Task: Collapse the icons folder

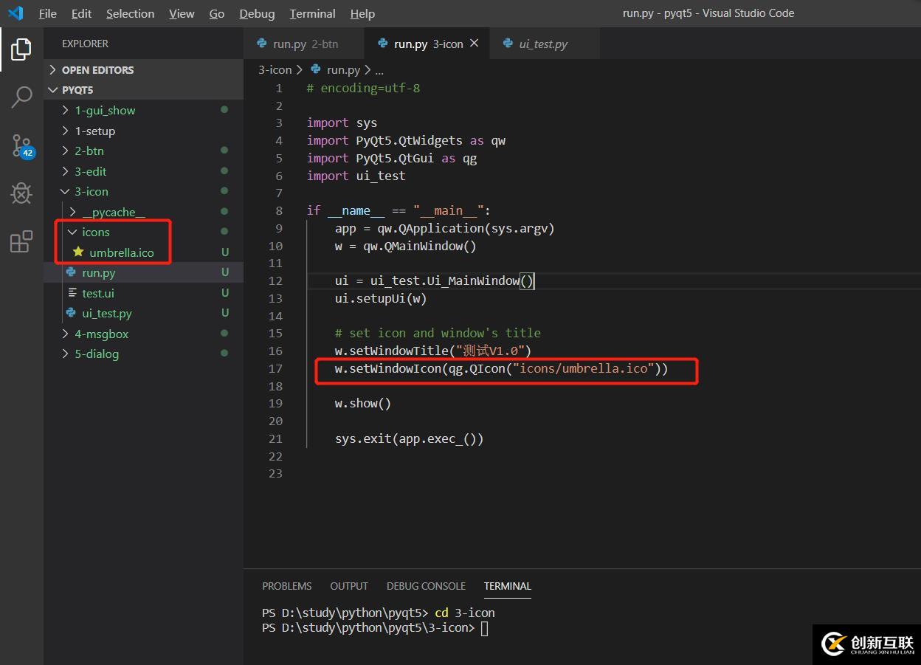Action: (x=143, y=232)
